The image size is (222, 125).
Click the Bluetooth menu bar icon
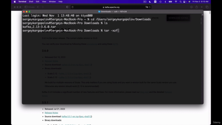pos(165,2)
